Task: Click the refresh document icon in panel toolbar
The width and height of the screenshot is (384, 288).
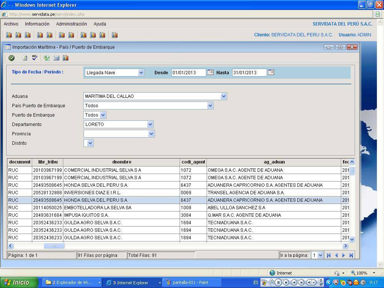Action: pyautogui.click(x=25, y=58)
